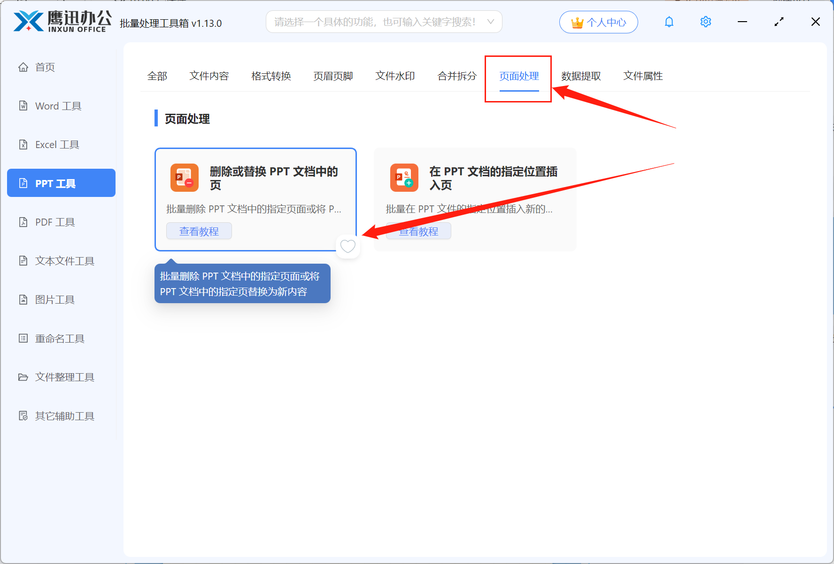Image resolution: width=834 pixels, height=564 pixels.
Task: Switch to the 格式转换 tab
Action: click(271, 76)
